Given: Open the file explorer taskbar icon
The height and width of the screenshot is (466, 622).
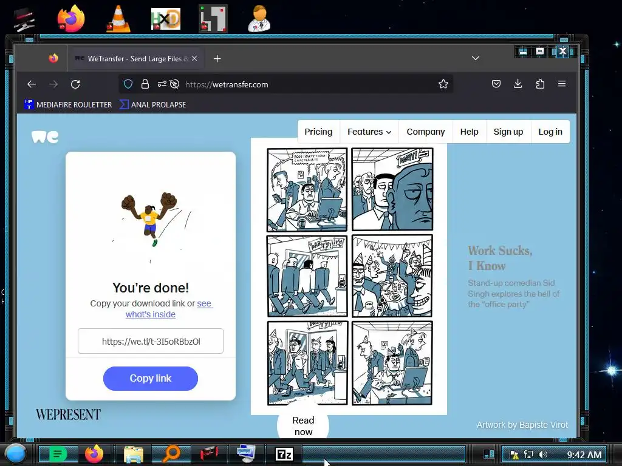Looking at the screenshot, I should (133, 454).
